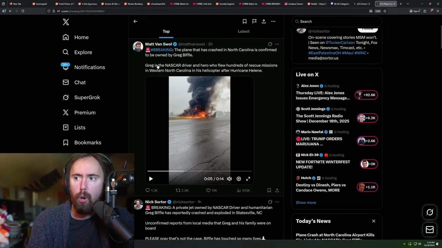The height and width of the screenshot is (248, 442).
Task: View analytics for the post (913K)
Action: coord(243,190)
